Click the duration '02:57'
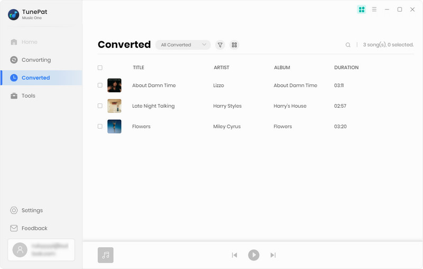 340,105
